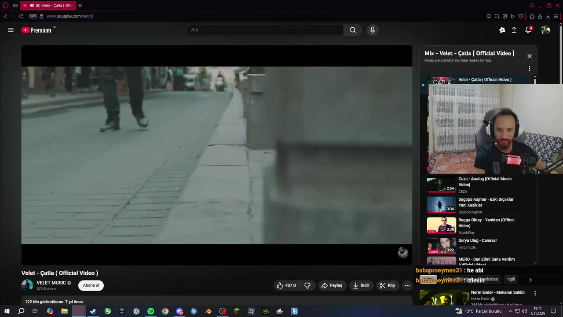Open more actions ellipsis below the video
This screenshot has width=563, height=317.
coord(407,285)
